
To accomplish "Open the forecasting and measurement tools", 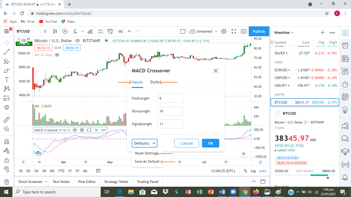I will pos(7,98).
